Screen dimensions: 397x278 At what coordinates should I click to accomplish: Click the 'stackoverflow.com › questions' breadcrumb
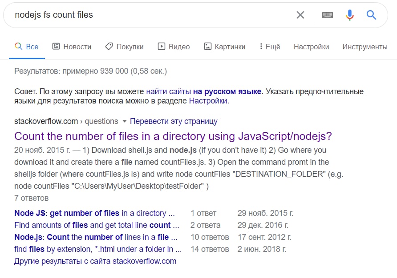66,121
